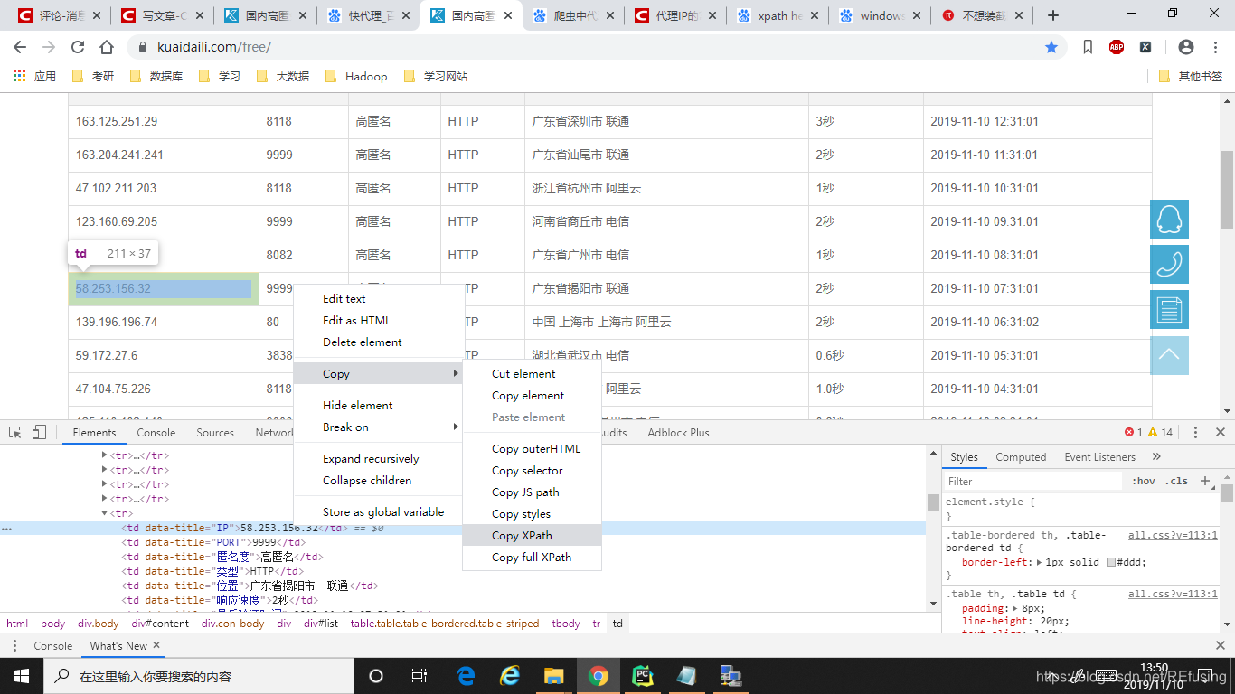Choose Delete element from context menu
This screenshot has height=694, width=1235.
point(378,342)
